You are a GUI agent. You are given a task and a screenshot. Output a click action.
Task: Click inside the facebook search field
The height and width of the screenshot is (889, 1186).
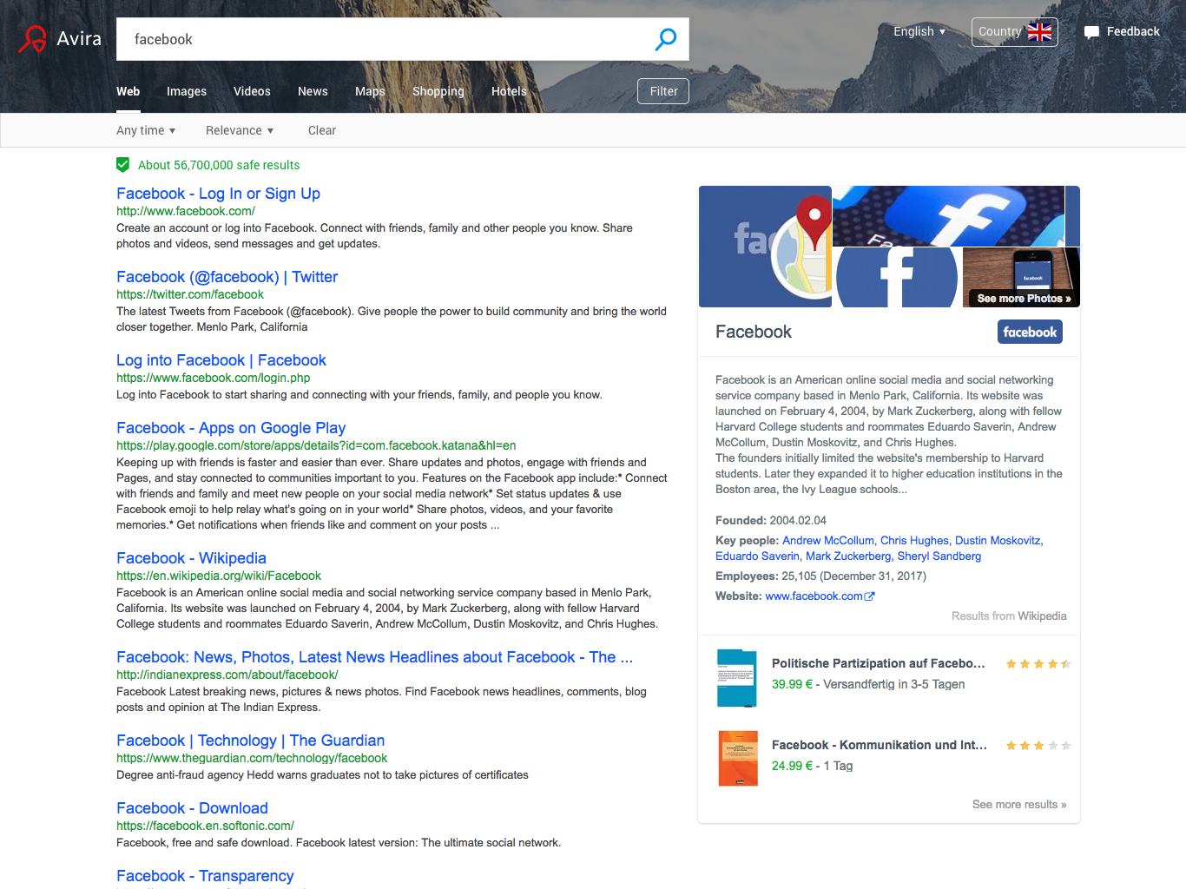point(347,38)
